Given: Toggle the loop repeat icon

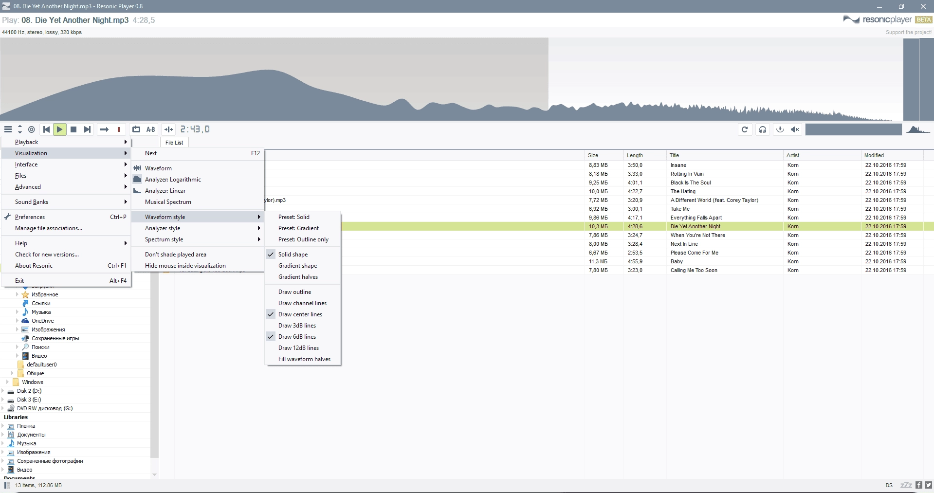Looking at the screenshot, I should click(x=136, y=129).
